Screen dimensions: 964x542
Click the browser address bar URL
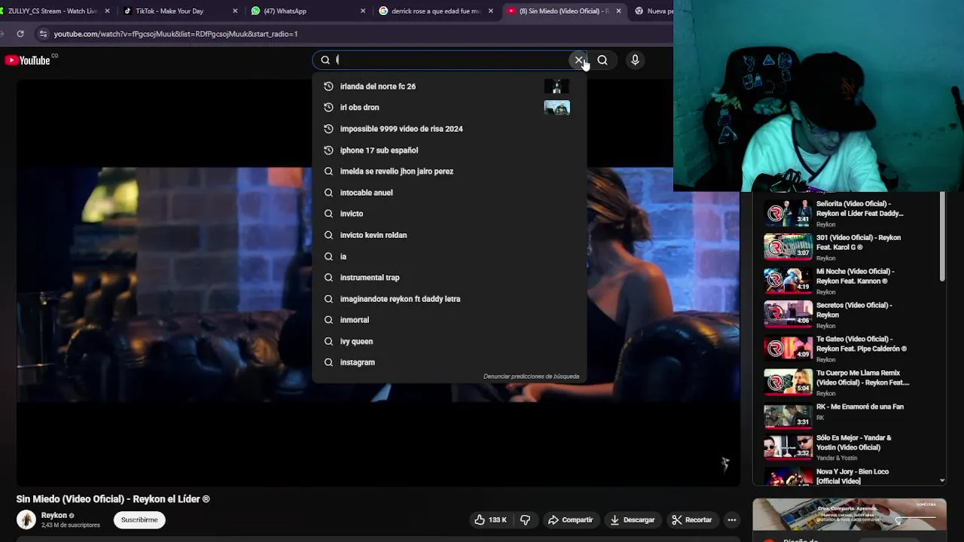175,34
